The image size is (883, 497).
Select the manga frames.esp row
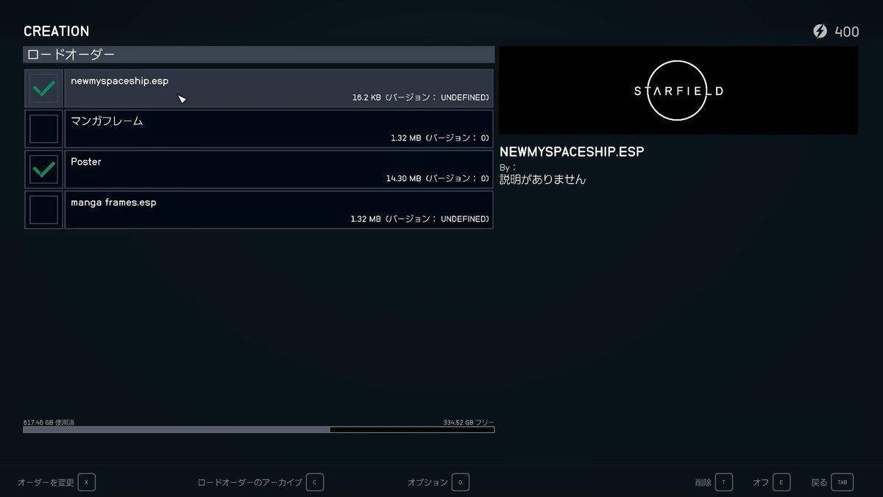click(279, 210)
